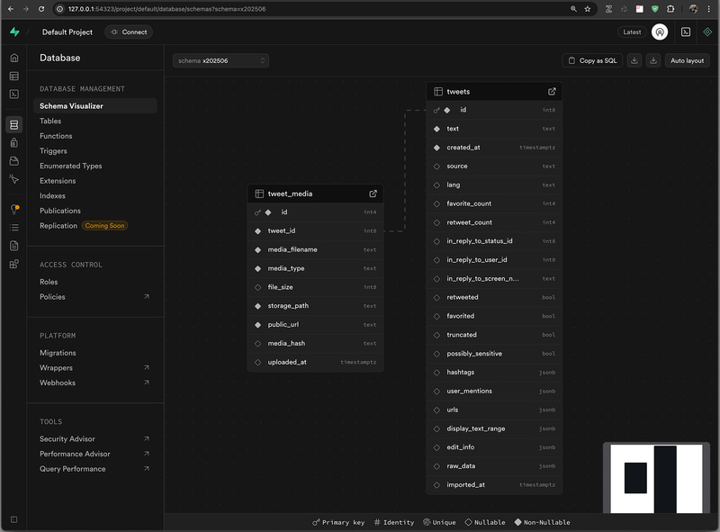The image size is (720, 532).
Task: Collapse the sidebar with bottom-left icon
Action: pos(14,519)
